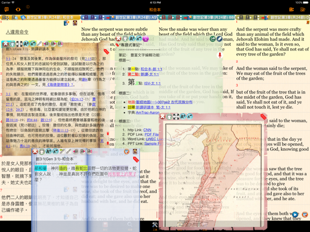Tap the blue play audio button at bottom right
310x232 pixels.
(x=295, y=215)
